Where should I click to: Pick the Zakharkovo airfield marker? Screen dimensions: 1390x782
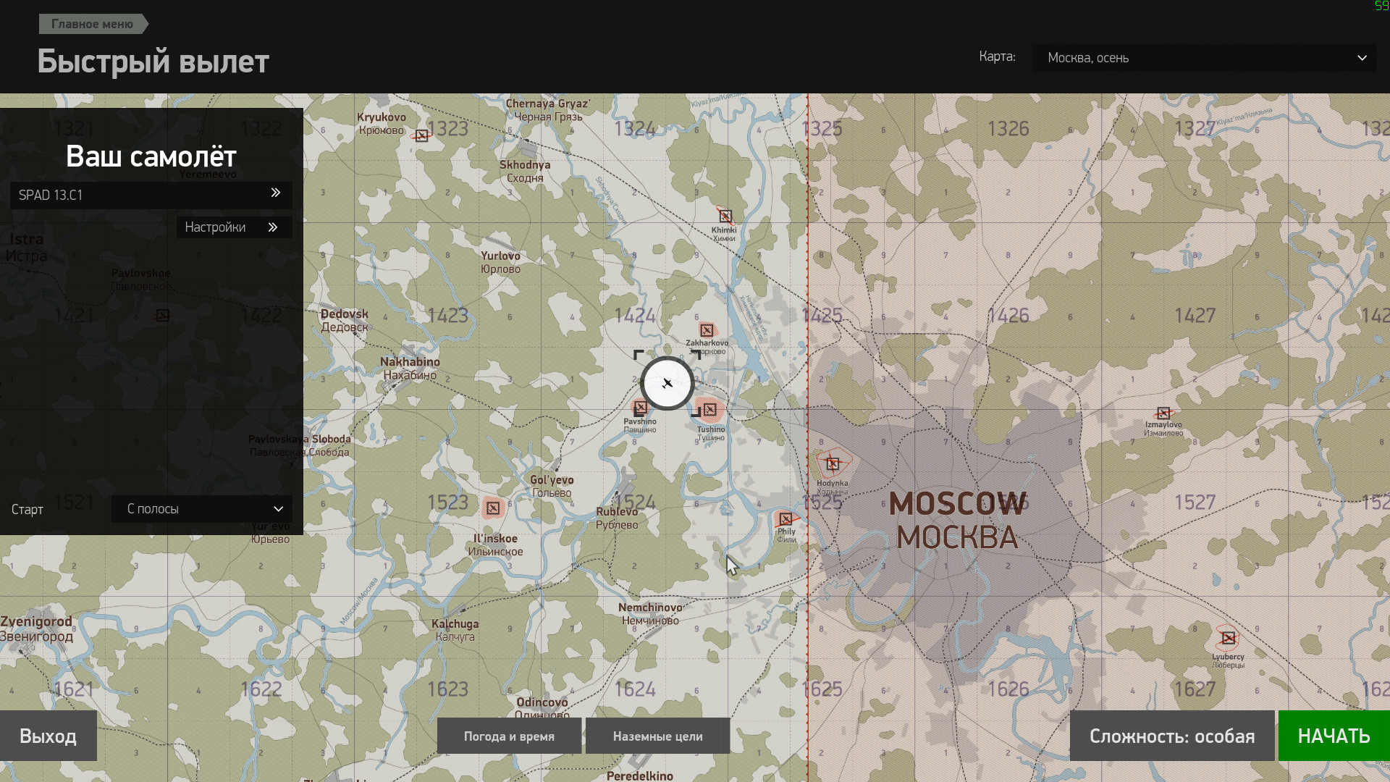coord(707,330)
